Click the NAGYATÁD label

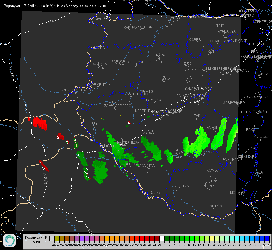146,166
